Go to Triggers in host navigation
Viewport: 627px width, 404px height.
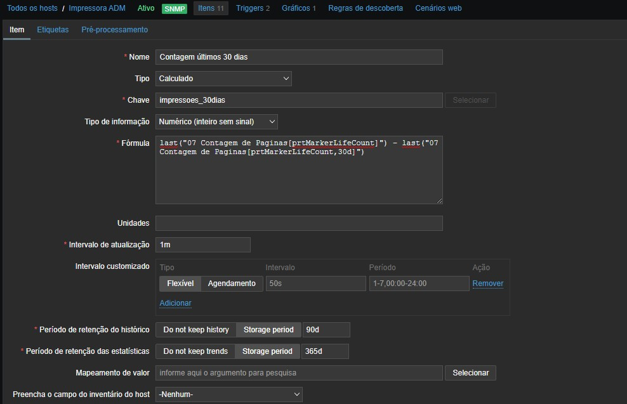253,8
